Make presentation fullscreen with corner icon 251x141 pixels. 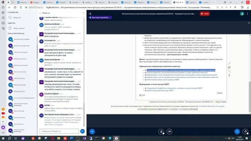click(249, 23)
